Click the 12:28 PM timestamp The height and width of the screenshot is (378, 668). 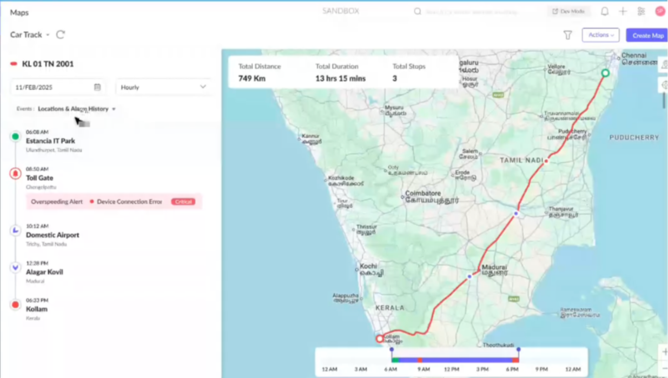tap(37, 263)
